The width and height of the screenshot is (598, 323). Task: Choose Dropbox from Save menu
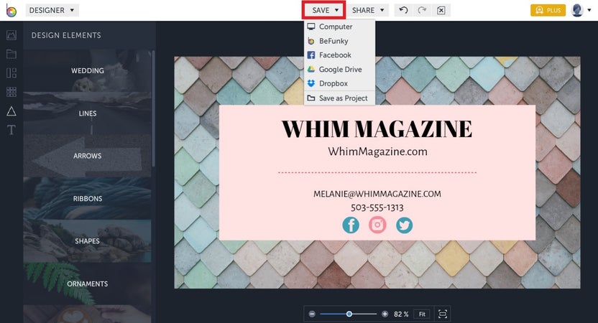(339, 83)
